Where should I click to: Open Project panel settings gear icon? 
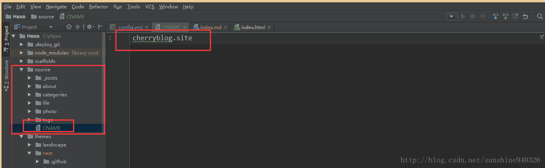[90, 27]
